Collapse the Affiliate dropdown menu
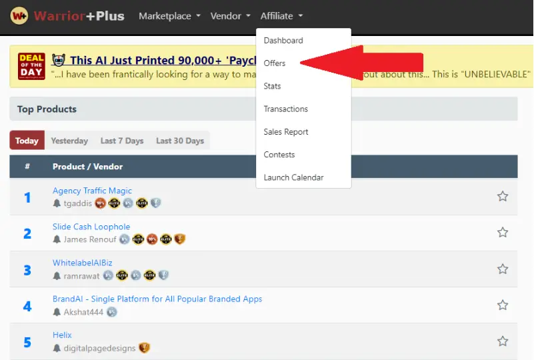This screenshot has width=534, height=360. [281, 16]
